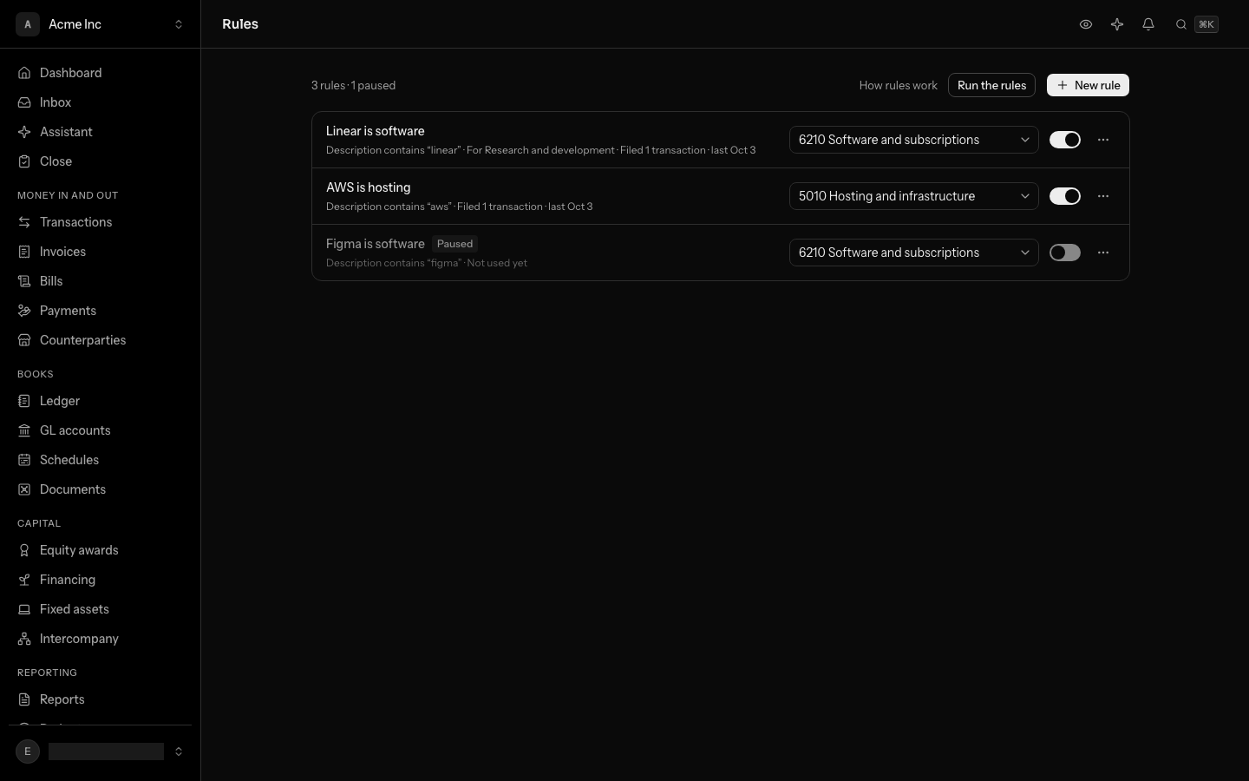Image resolution: width=1249 pixels, height=781 pixels.
Task: Disable the Linear is software rule toggle
Action: (1065, 140)
